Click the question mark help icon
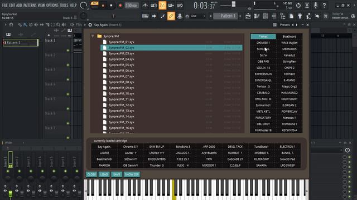This screenshot has width=357, height=200. point(324,6)
